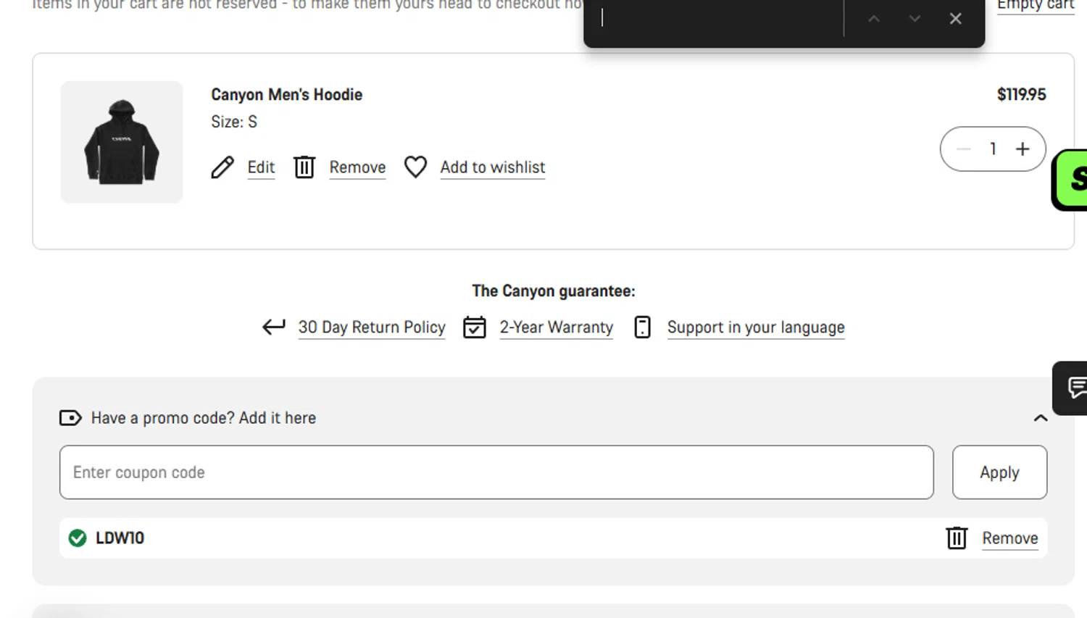Click the heart wishlist icon
Image resolution: width=1087 pixels, height=618 pixels.
coord(415,167)
